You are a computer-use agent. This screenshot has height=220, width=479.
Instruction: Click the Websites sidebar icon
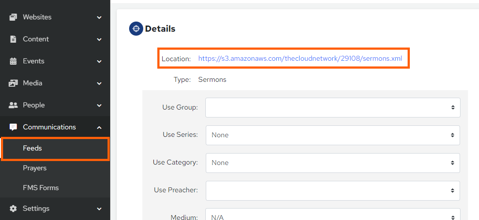[13, 17]
